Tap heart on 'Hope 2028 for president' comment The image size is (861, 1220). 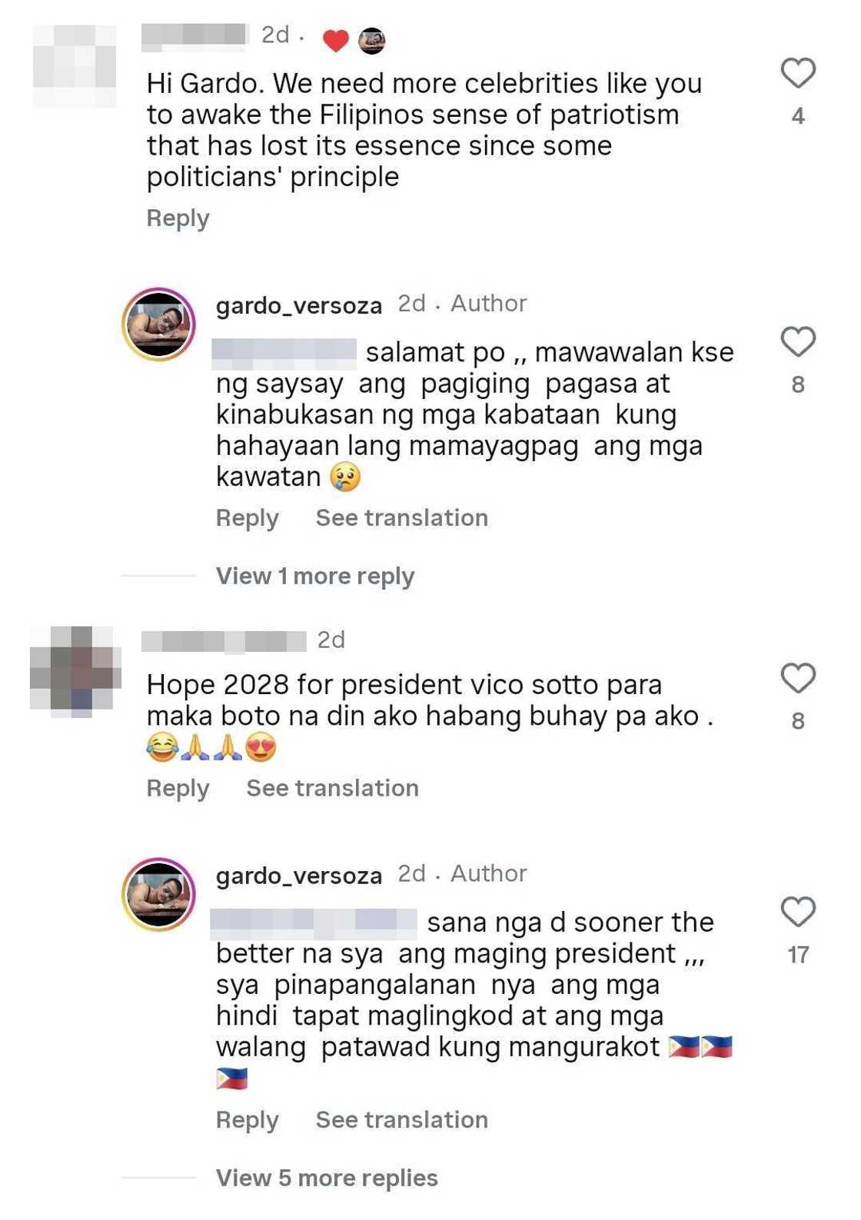tap(798, 678)
